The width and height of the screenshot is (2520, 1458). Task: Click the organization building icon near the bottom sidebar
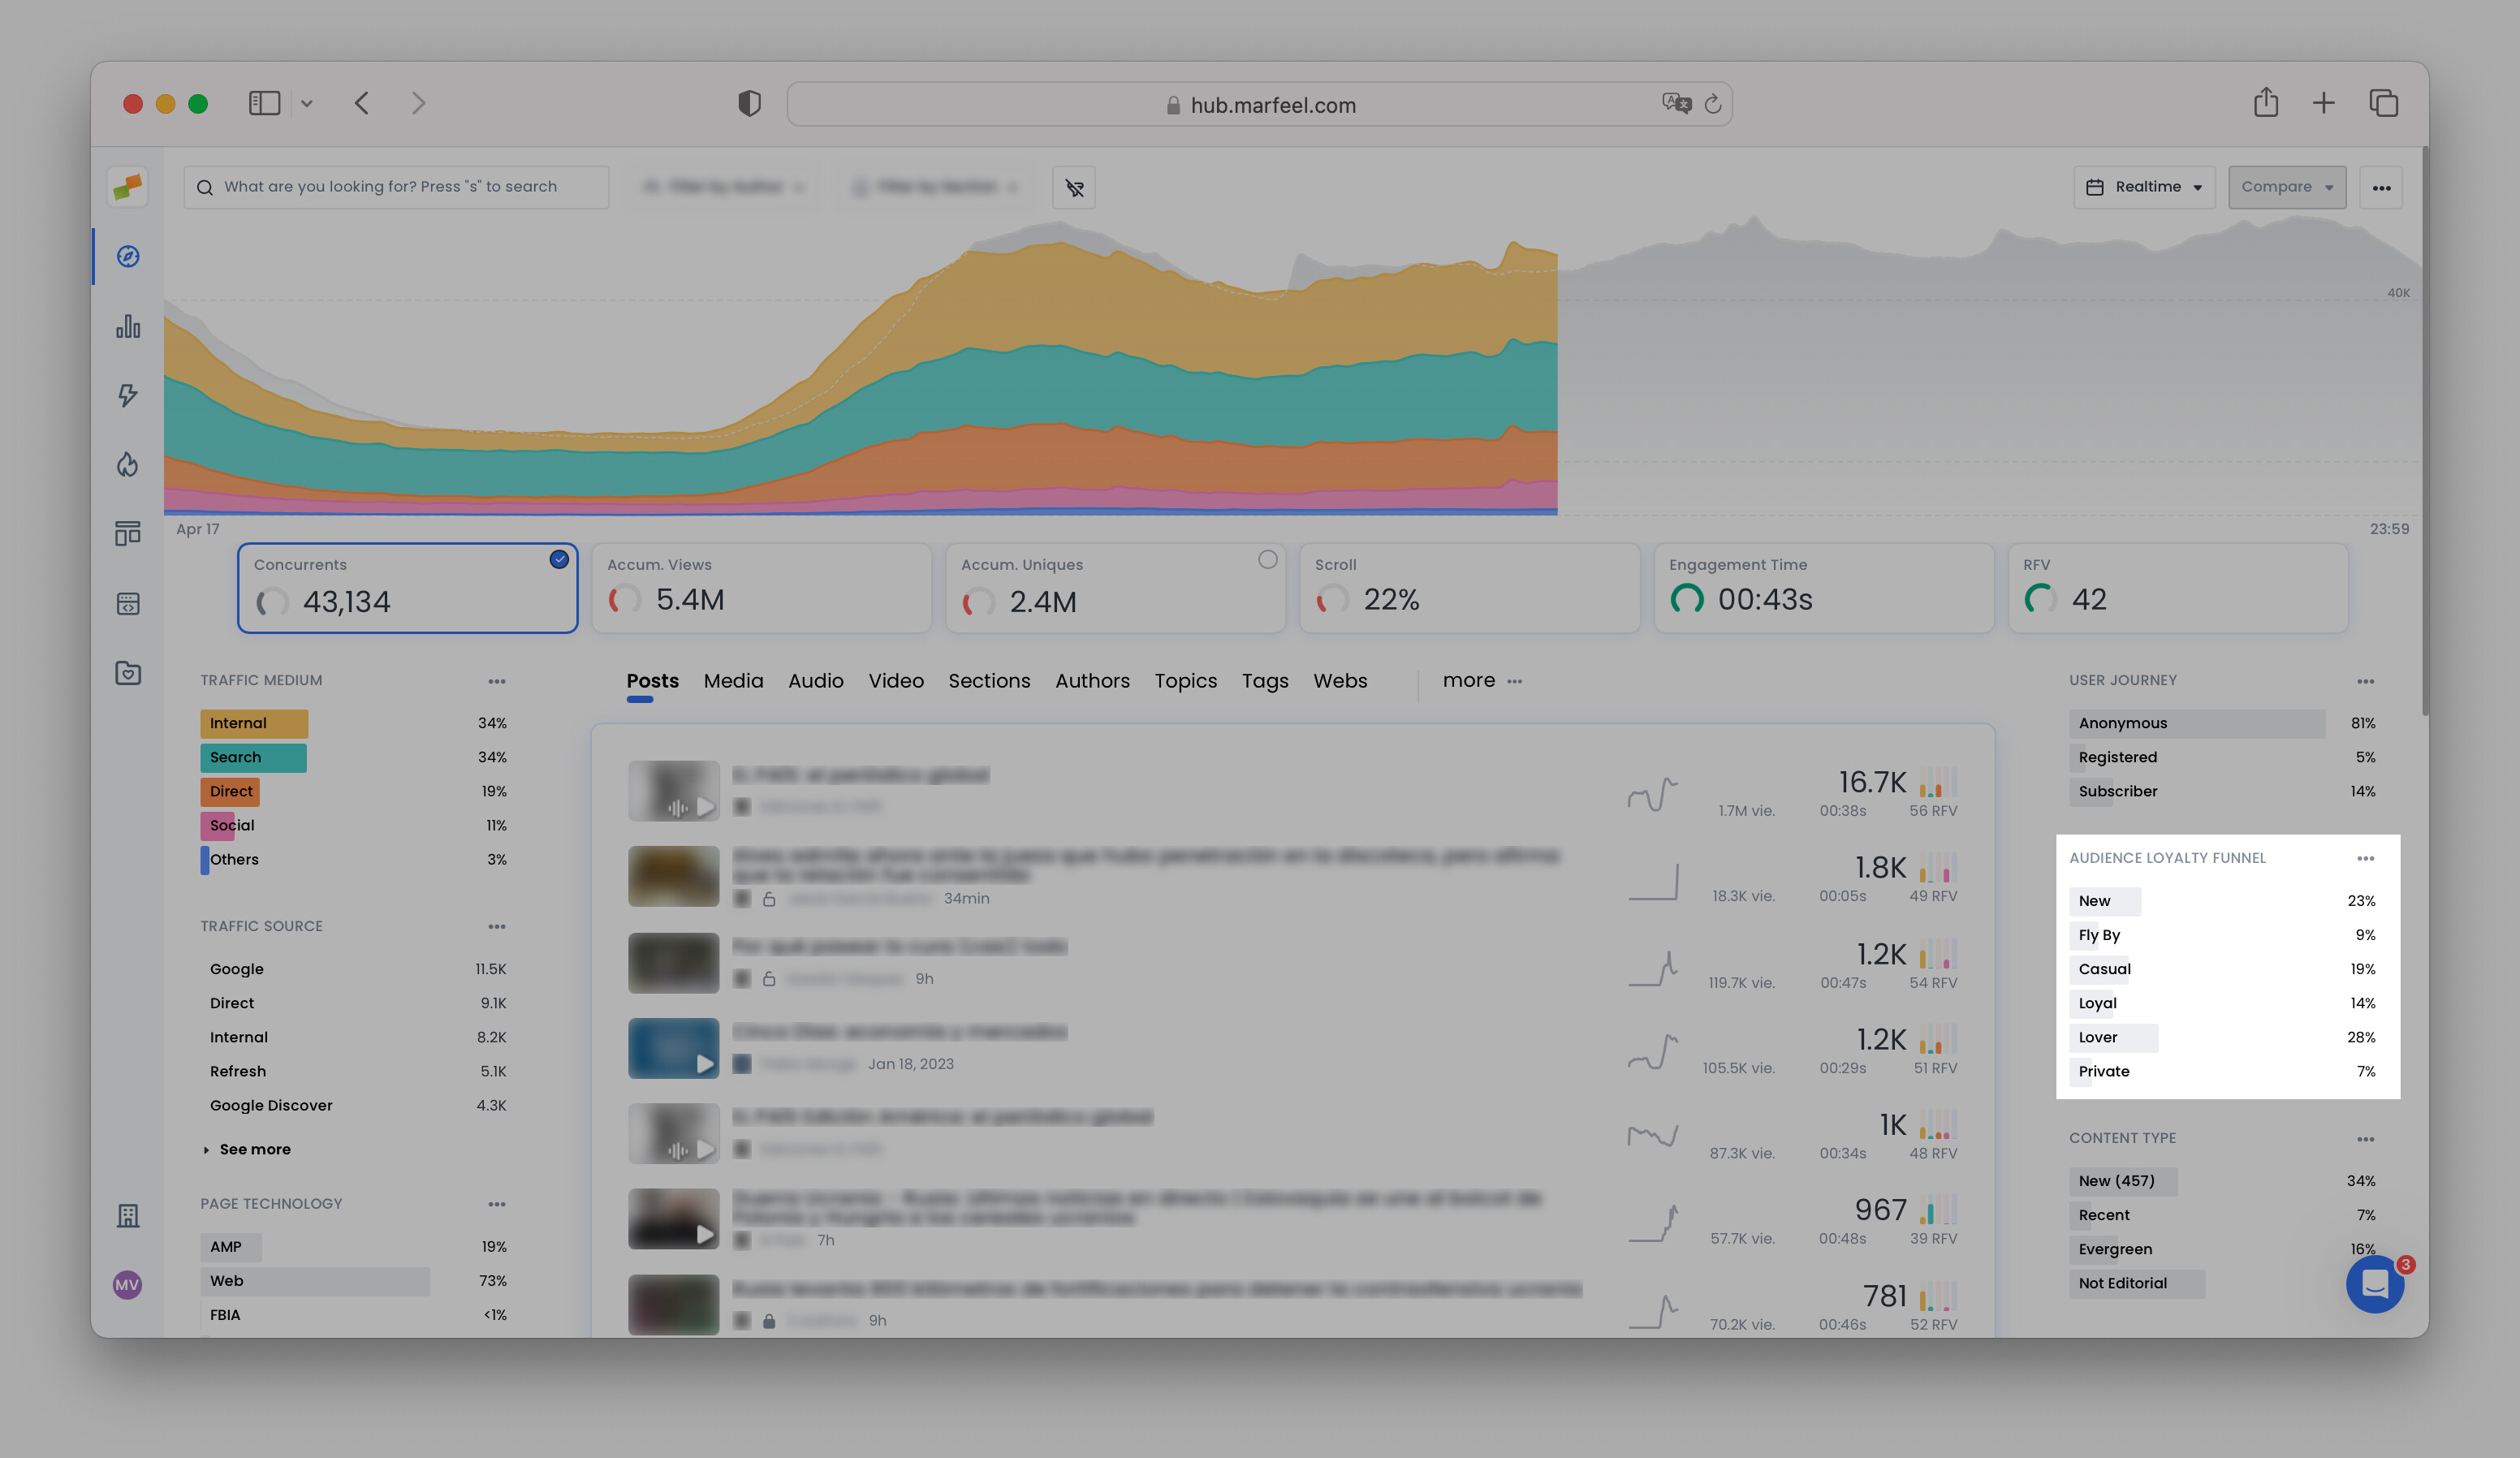point(128,1215)
